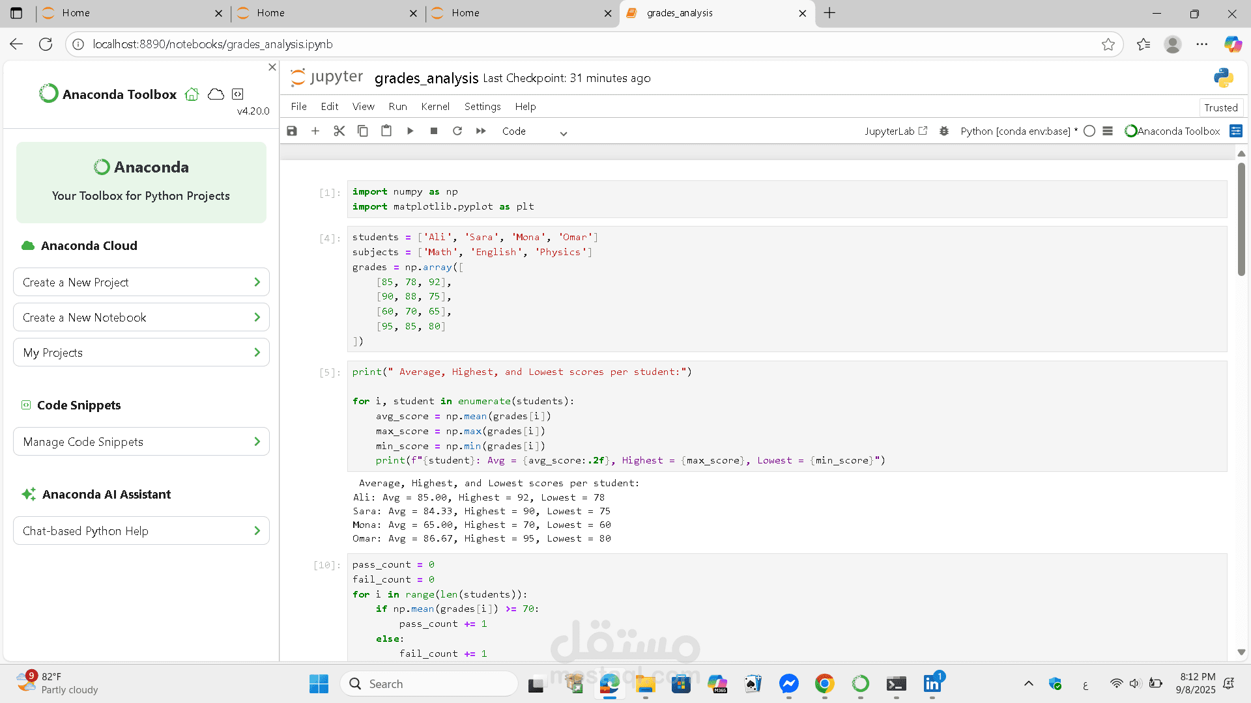Open the File menu
Screen dimensions: 1251x703
pos(298,107)
